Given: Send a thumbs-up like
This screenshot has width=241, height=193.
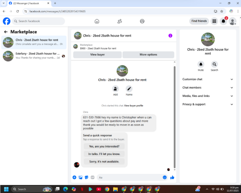Looking at the screenshot, I should pyautogui.click(x=172, y=177).
